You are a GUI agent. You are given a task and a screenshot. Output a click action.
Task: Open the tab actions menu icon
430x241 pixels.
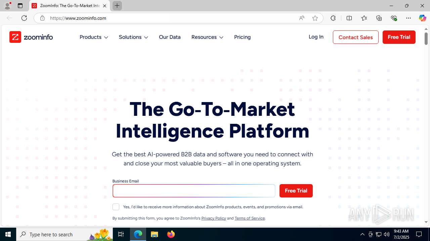click(x=20, y=6)
